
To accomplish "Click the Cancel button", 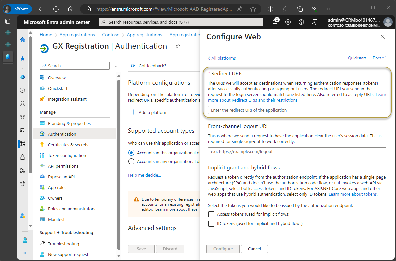I will coord(254,249).
